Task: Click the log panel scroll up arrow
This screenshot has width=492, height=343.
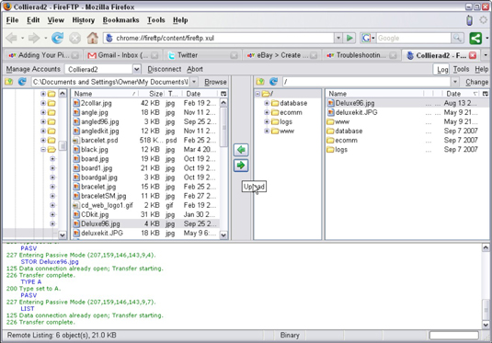Action: pos(486,247)
